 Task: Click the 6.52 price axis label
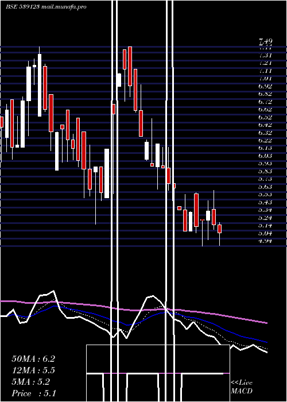pyautogui.click(x=265, y=117)
